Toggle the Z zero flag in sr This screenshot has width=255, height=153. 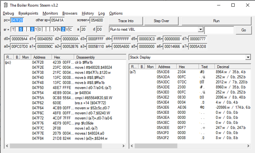63,30
